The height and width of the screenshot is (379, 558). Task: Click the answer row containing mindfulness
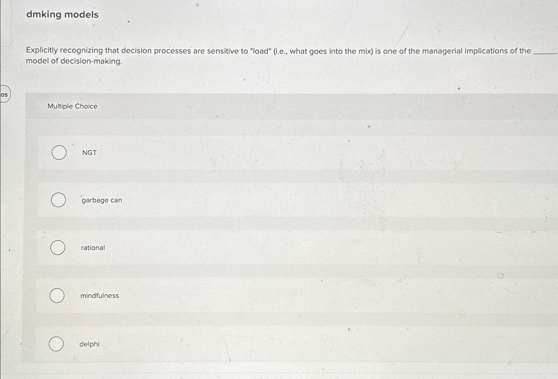(232, 295)
